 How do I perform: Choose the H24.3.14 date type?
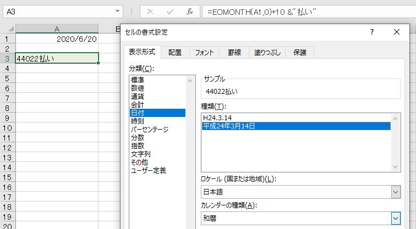296,118
